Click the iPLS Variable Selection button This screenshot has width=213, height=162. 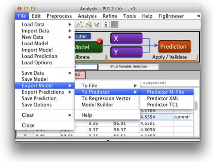pyautogui.click(x=128, y=67)
